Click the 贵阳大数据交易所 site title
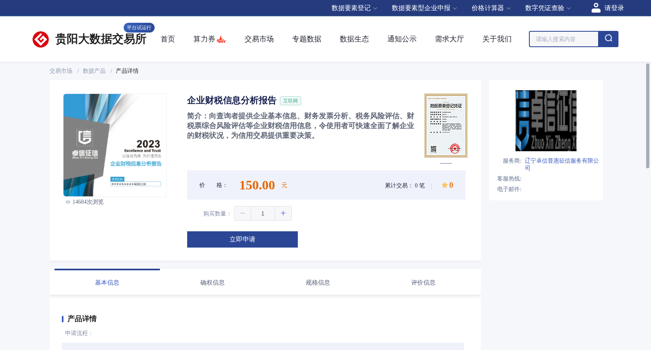This screenshot has width=651, height=350. click(x=100, y=39)
